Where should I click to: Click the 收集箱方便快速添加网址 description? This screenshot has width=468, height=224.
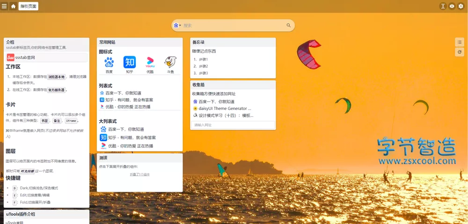[214, 94]
